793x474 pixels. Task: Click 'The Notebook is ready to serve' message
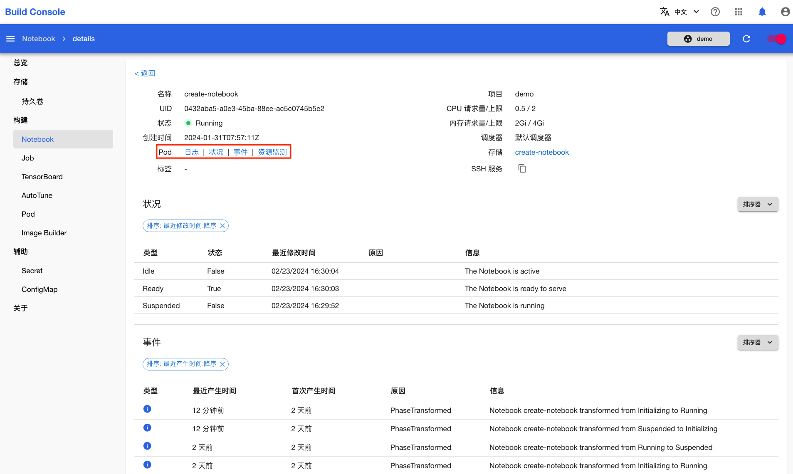coord(515,289)
